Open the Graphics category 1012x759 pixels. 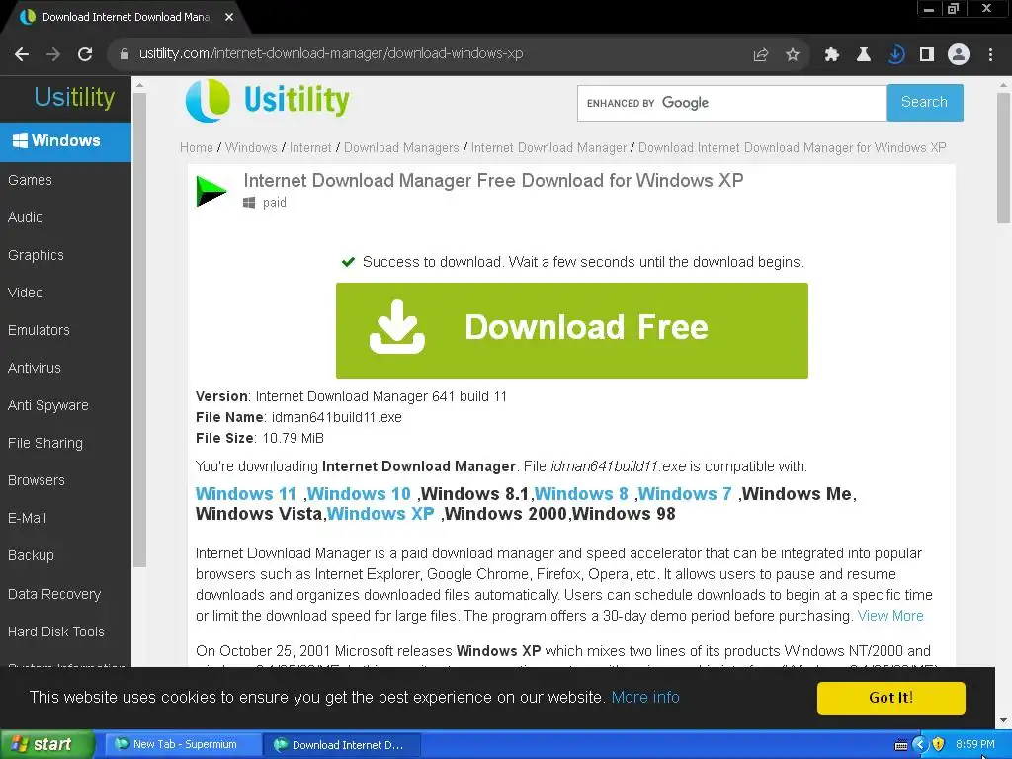(36, 256)
